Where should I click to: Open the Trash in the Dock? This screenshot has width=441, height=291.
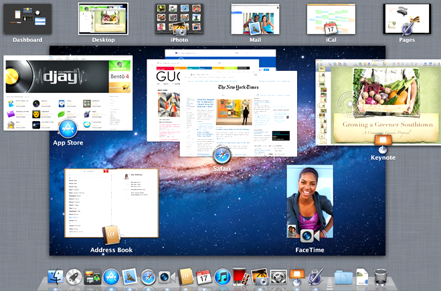[381, 277]
